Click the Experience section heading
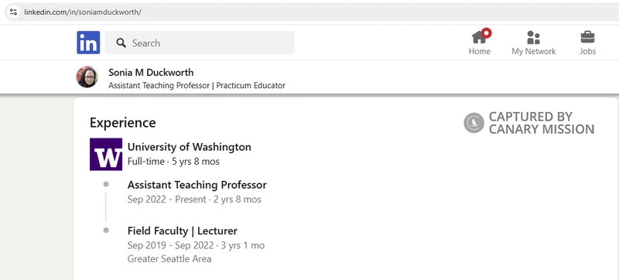 coord(123,123)
